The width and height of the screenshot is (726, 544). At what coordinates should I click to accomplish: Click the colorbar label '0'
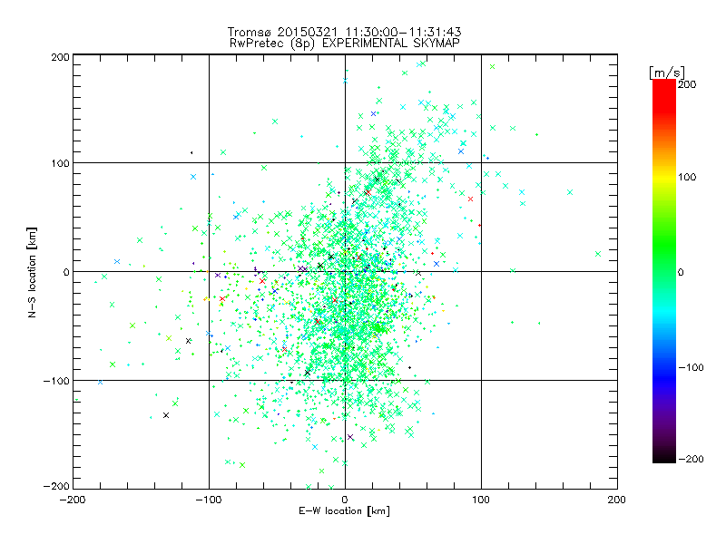(681, 272)
